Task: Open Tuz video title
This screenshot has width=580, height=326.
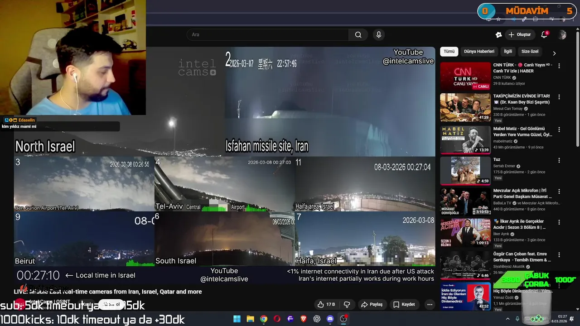Action: (x=497, y=159)
